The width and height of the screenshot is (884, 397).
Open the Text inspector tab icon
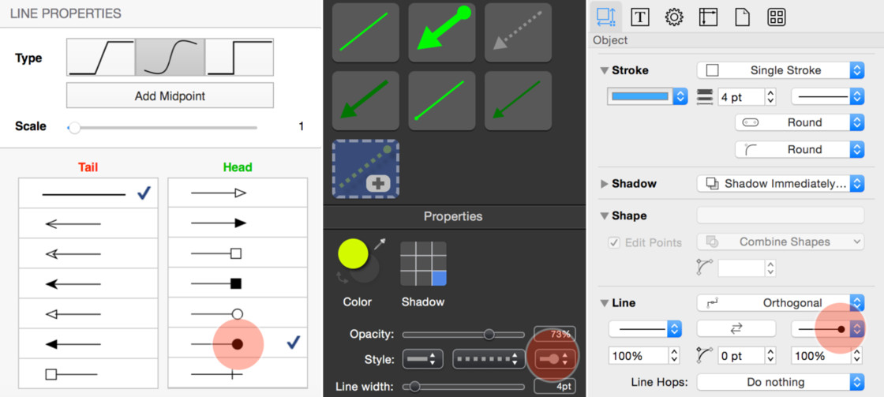point(639,17)
